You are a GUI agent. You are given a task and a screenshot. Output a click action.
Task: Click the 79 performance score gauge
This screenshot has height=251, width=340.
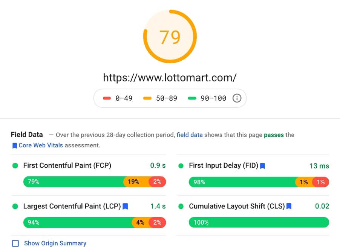(170, 37)
